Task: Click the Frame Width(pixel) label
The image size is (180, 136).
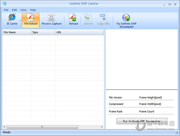Action: (150, 104)
